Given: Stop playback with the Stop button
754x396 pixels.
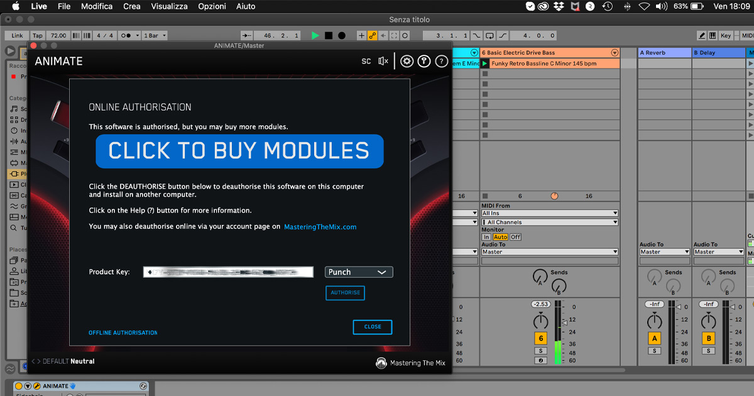Looking at the screenshot, I should pos(329,36).
